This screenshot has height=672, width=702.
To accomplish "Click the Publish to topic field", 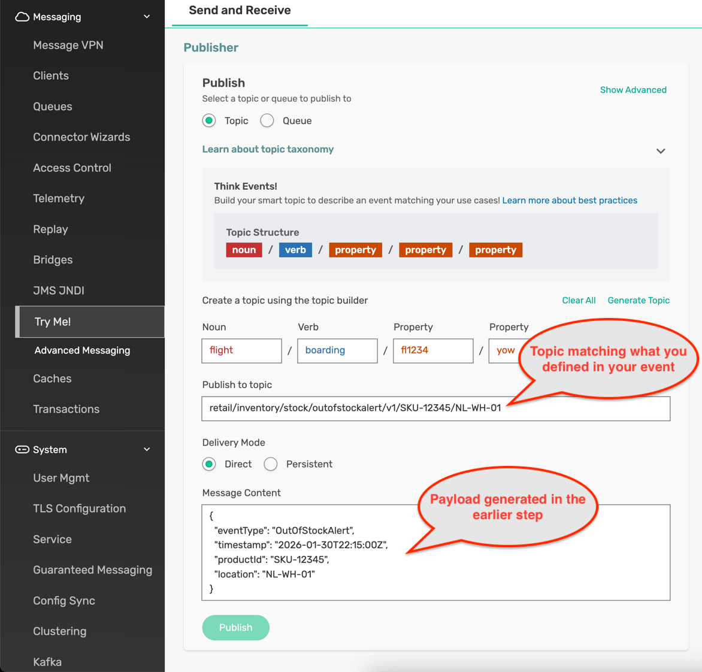I will [435, 408].
